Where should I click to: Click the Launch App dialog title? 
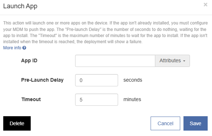pos(20,6)
